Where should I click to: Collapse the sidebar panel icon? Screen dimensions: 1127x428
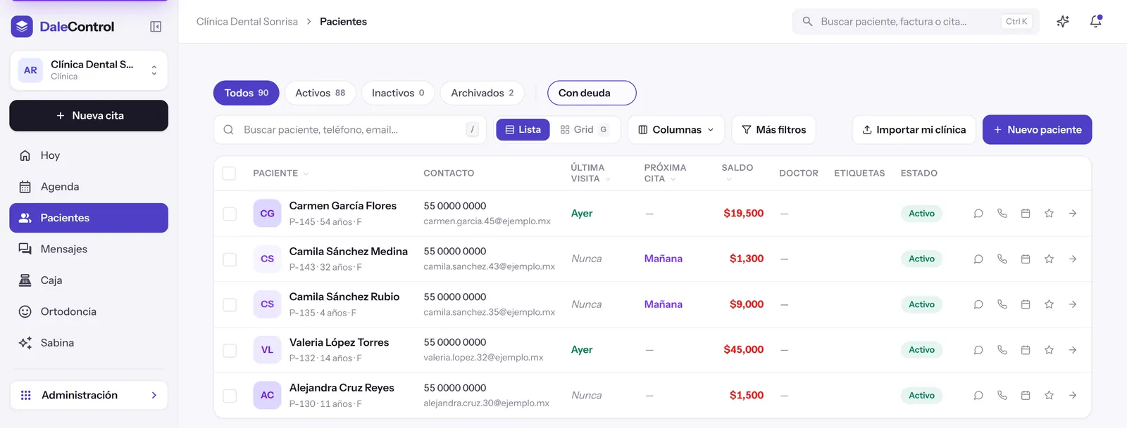(156, 27)
